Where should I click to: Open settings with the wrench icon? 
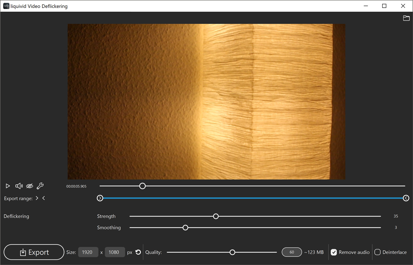click(40, 186)
